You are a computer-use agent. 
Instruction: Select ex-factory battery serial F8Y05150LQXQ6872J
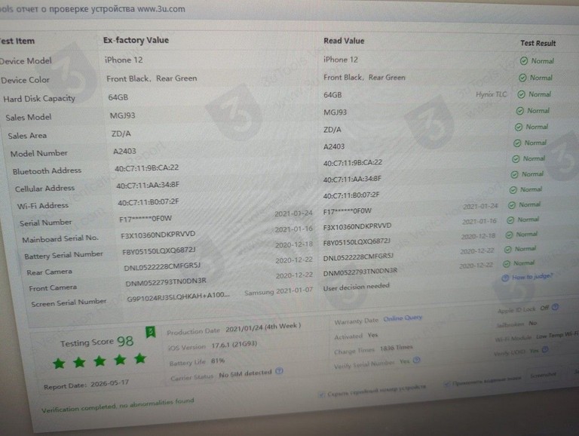tap(159, 250)
